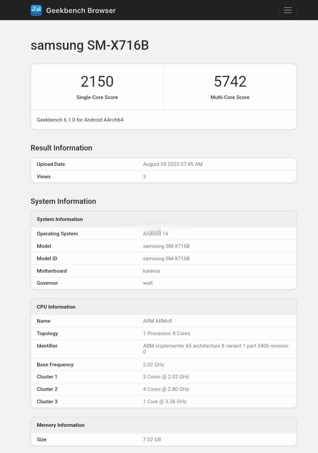Open the hamburger navigation menu
318x453 pixels.
287,10
